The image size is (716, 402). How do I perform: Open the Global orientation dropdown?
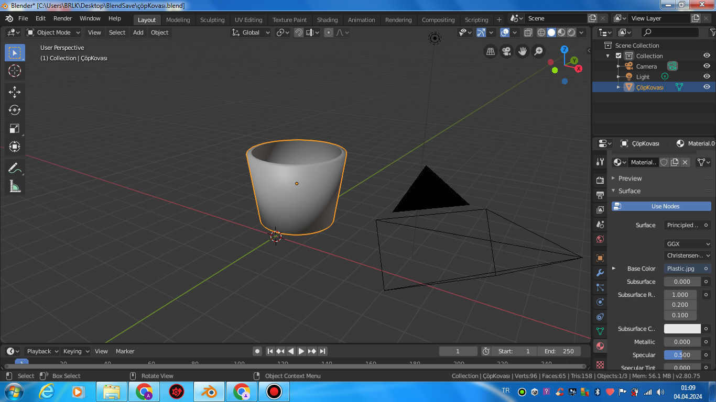coord(251,32)
